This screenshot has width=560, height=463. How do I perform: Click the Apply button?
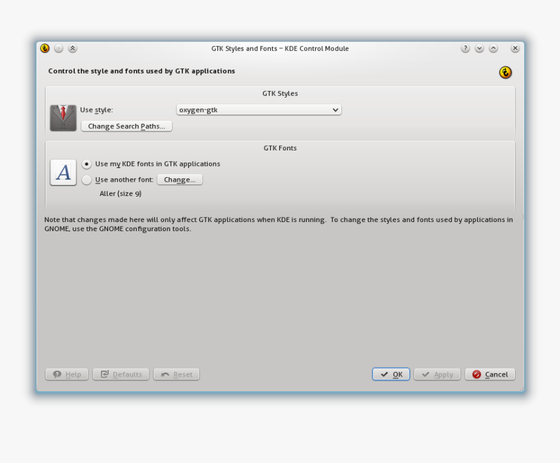tap(437, 374)
